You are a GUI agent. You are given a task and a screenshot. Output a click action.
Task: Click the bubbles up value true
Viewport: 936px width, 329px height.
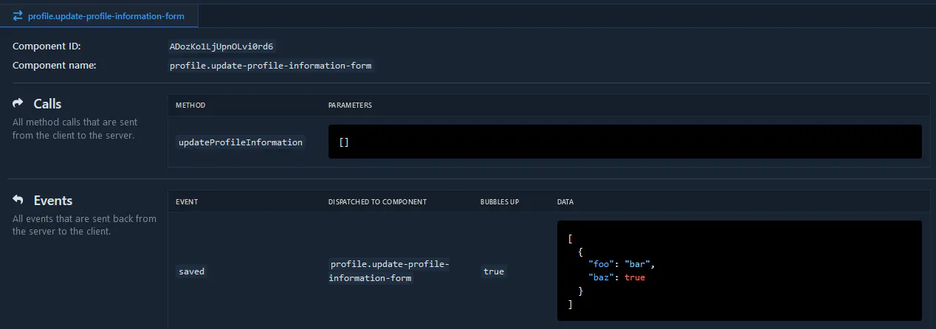[x=494, y=271]
